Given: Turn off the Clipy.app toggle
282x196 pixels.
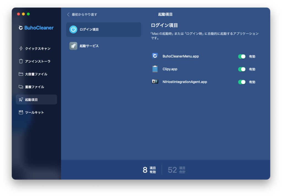Looking at the screenshot, I should (242, 69).
